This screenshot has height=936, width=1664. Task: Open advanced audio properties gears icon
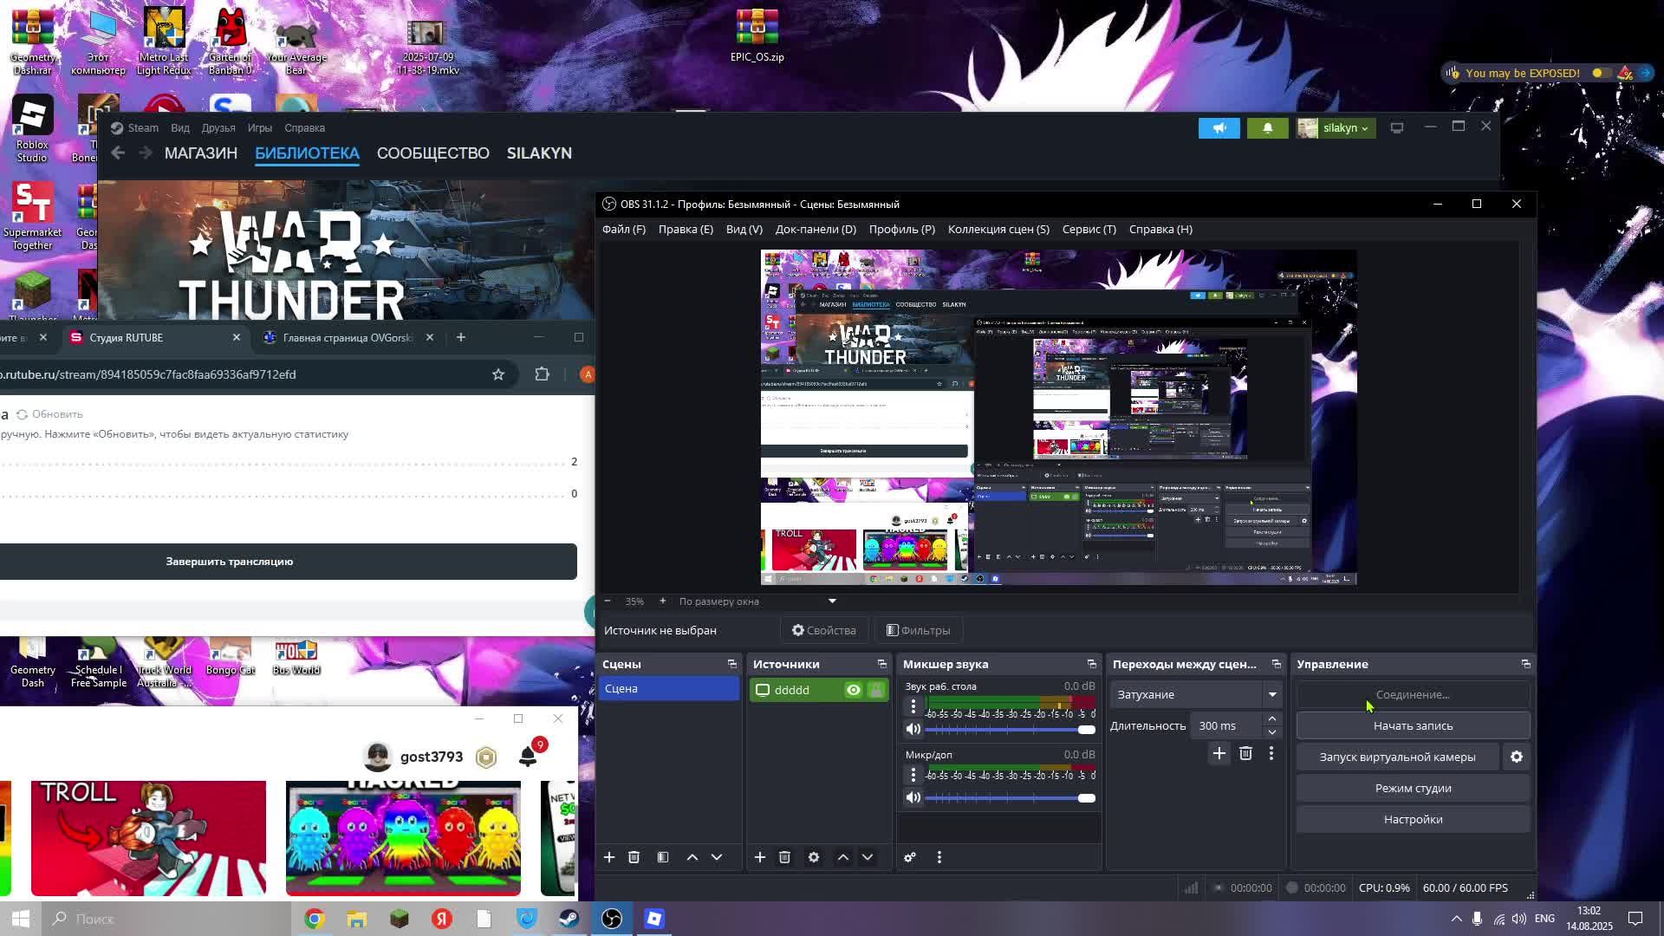coord(910,857)
